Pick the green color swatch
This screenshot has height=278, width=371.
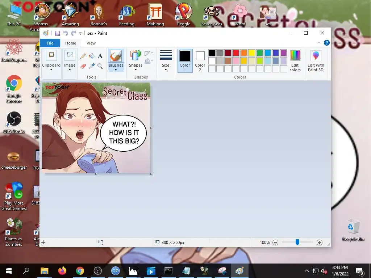pyautogui.click(x=259, y=53)
